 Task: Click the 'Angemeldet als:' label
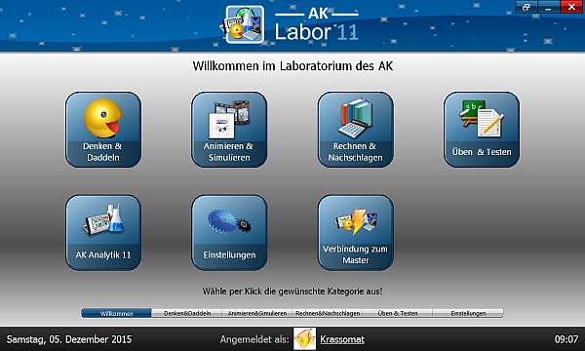pos(254,339)
